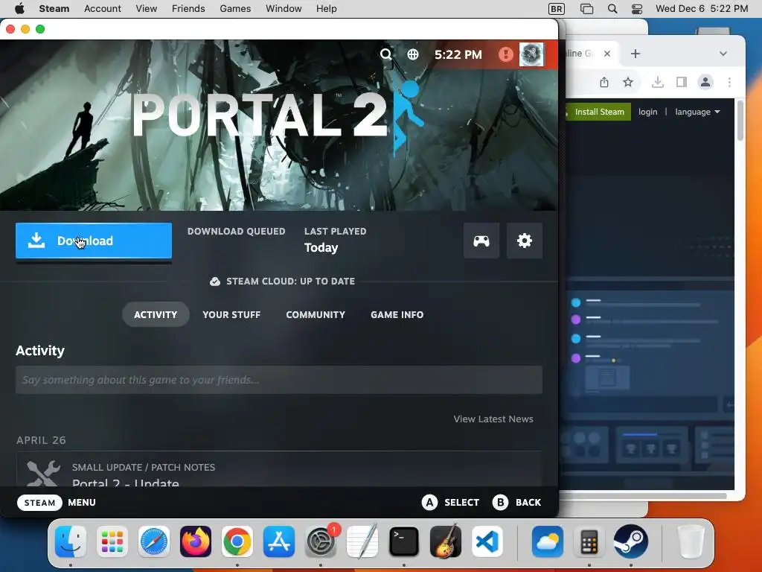Screen dimensions: 762x572
Task: Open Calculator from the Dock
Action: pos(589,541)
